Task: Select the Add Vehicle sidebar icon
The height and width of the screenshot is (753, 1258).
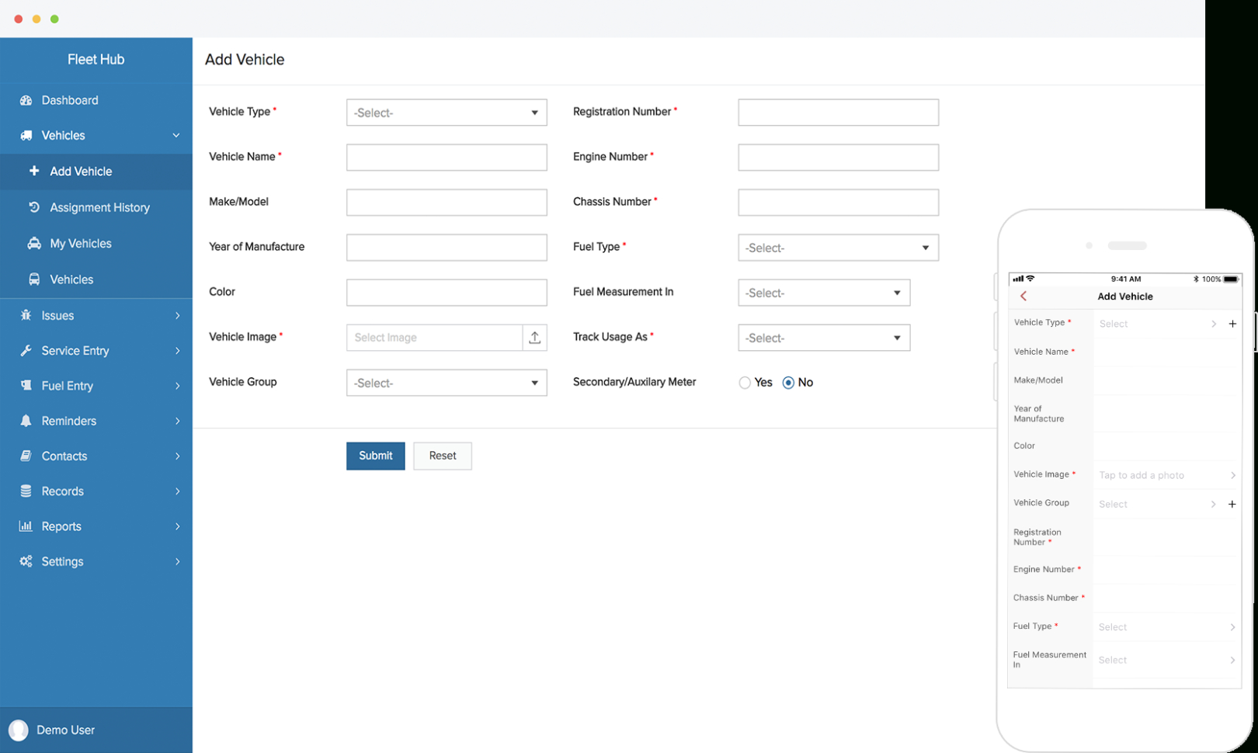Action: pos(33,171)
